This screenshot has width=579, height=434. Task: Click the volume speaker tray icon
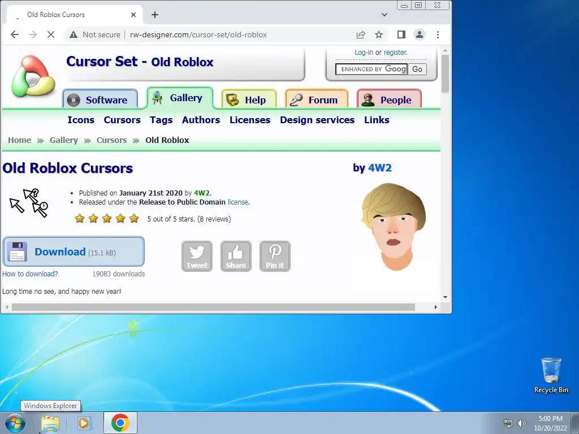coord(522,423)
